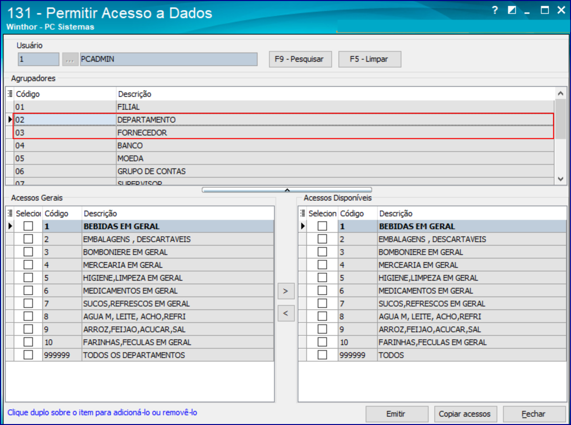Check MERCEARIA EM GERAL in Acessos Gerais
This screenshot has width=571, height=425.
point(28,265)
